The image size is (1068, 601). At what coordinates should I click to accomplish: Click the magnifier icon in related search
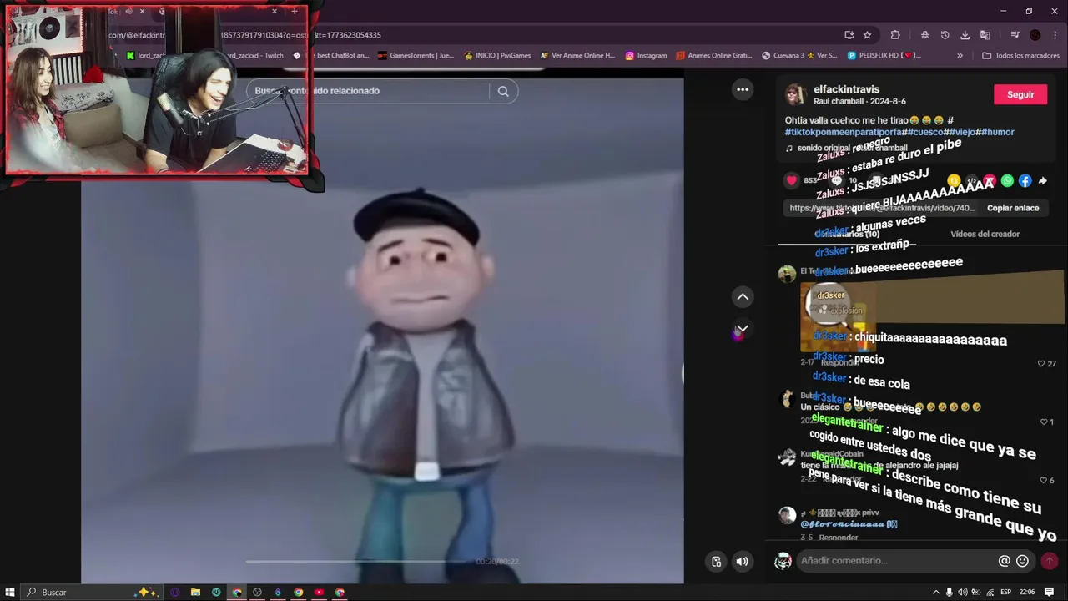click(x=503, y=91)
